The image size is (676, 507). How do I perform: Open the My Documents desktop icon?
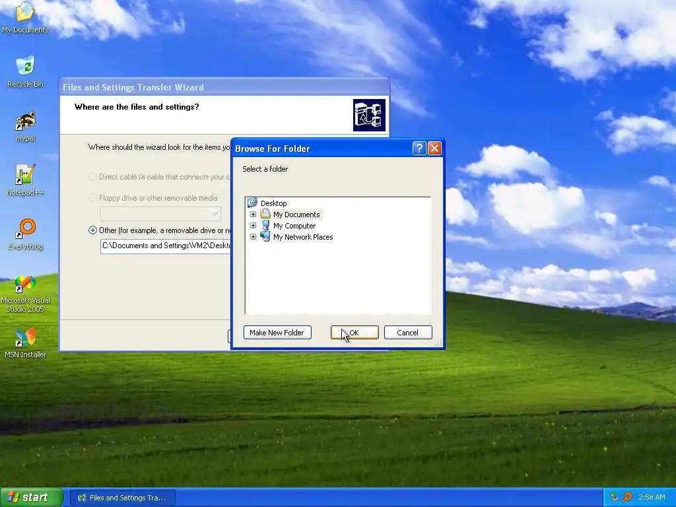point(25,17)
